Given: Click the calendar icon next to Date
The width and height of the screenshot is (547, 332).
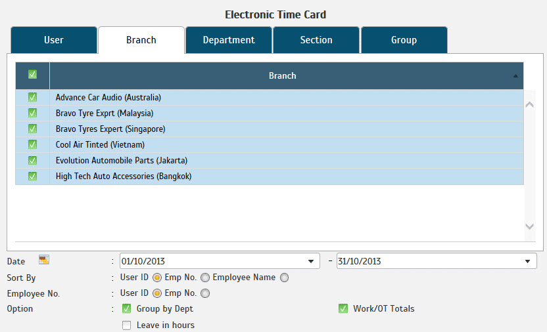Looking at the screenshot, I should point(44,260).
